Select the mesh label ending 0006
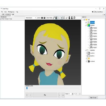The height and width of the screenshot is (106, 106). [95, 45]
